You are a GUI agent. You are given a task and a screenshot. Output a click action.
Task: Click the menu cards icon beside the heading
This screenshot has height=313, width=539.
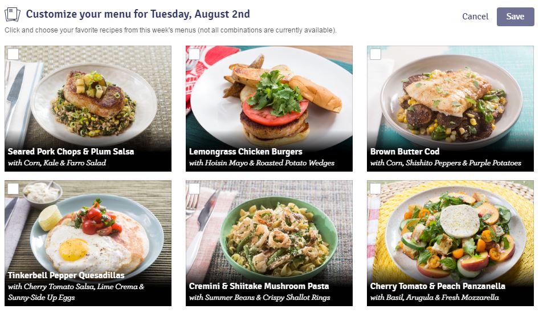(13, 14)
